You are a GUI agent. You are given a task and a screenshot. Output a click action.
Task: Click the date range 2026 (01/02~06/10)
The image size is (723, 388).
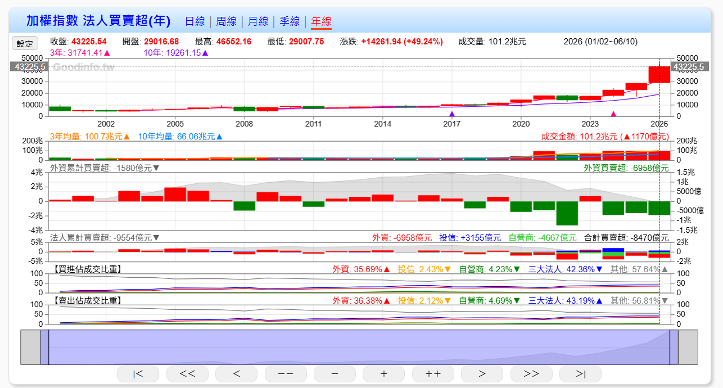click(600, 42)
